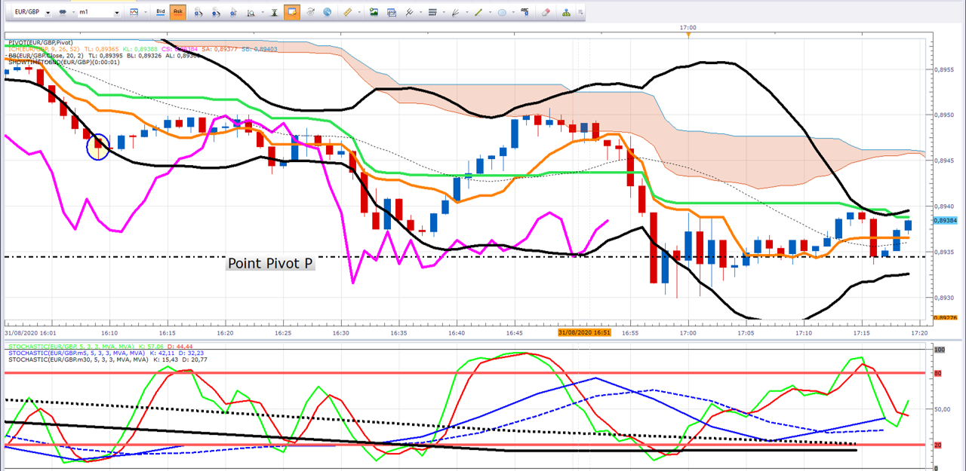Expand the line tool dropdown arrow

(x=490, y=12)
